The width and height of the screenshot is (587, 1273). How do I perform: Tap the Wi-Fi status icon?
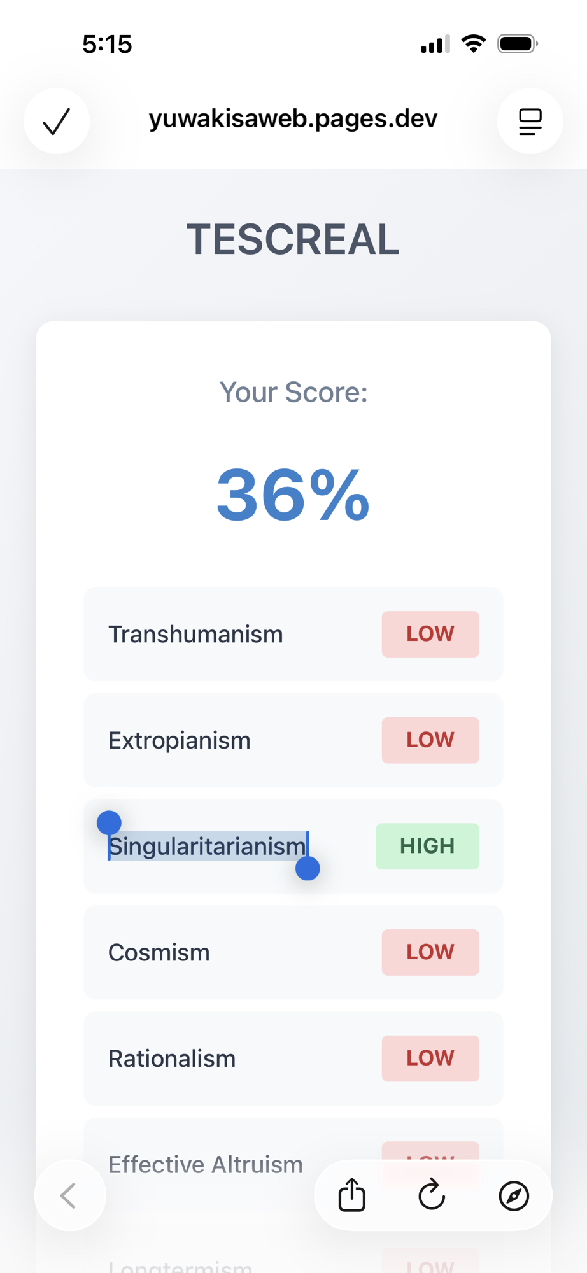click(473, 44)
